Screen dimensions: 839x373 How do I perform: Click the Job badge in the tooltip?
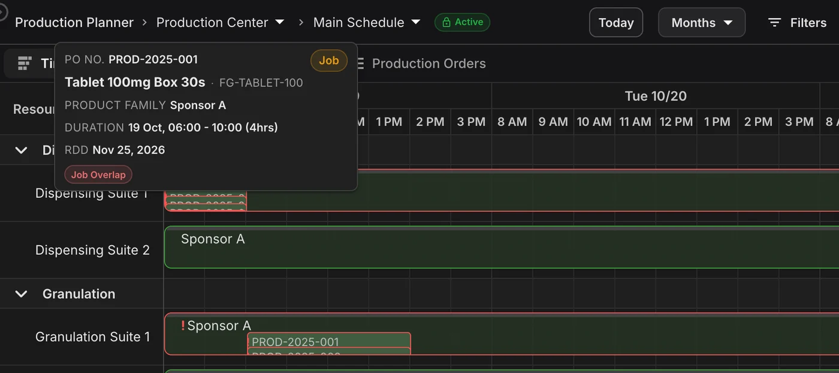(329, 61)
